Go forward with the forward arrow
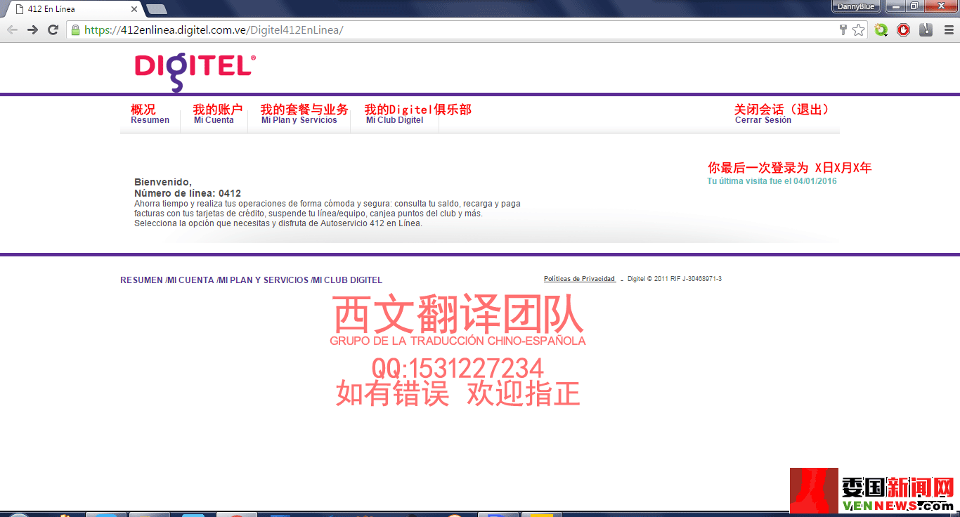 (x=32, y=30)
